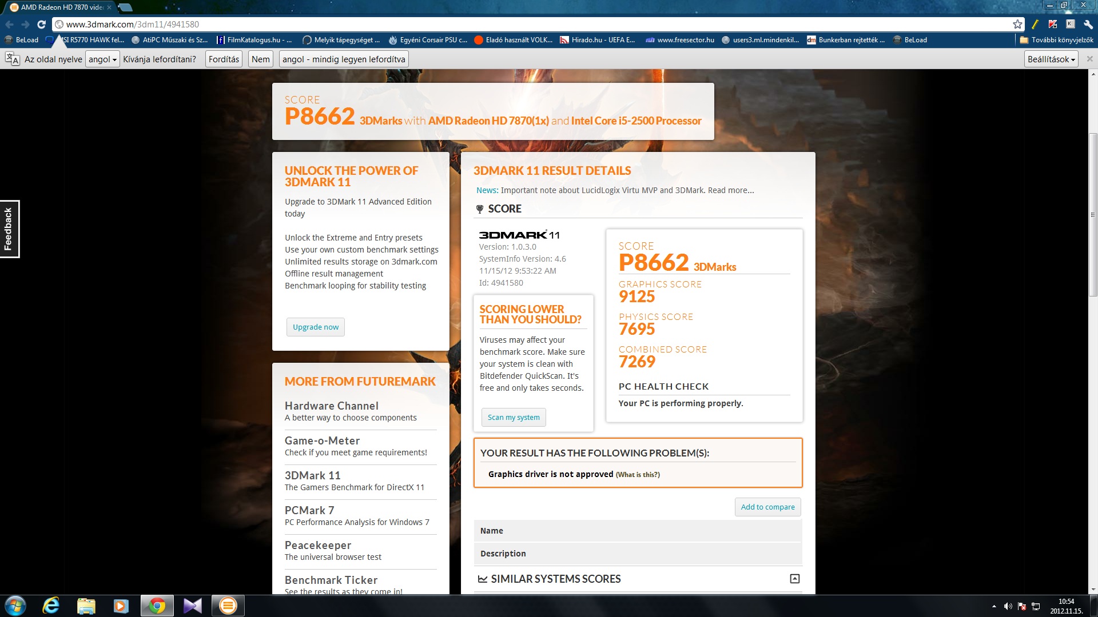Open the Melyik tápegységet bookmark
This screenshot has width=1098, height=617.
coord(341,40)
